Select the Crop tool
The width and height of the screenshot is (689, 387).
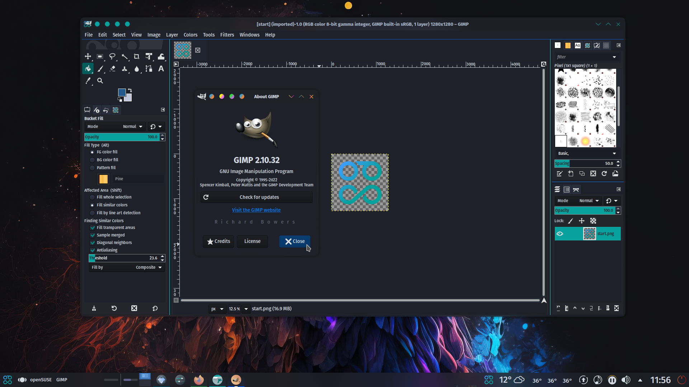click(x=137, y=57)
